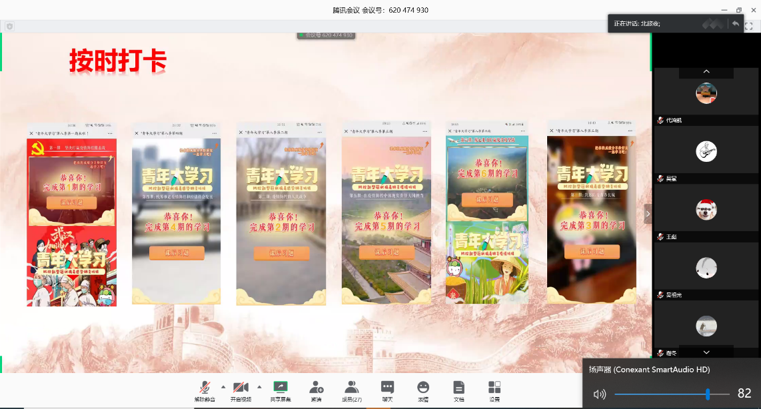This screenshot has width=761, height=409.
Task: Click the 会议号 620 474 930 indicator
Action: coord(326,35)
